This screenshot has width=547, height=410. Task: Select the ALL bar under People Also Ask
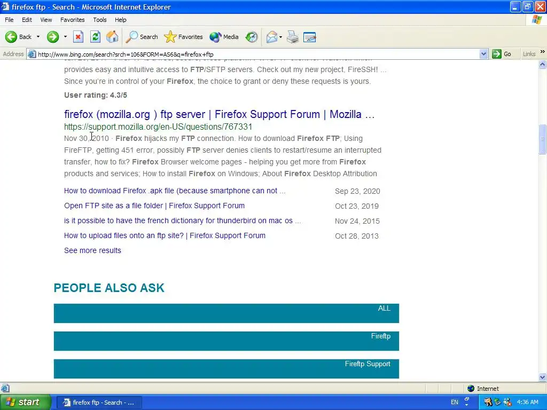(226, 313)
